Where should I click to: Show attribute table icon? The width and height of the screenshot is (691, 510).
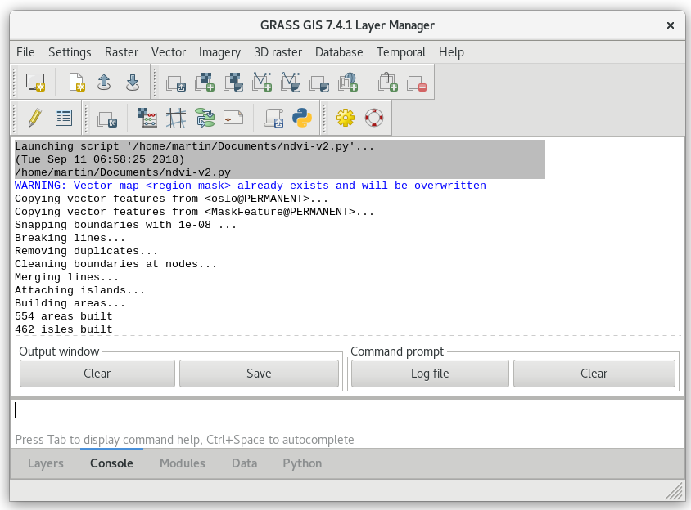coord(64,118)
